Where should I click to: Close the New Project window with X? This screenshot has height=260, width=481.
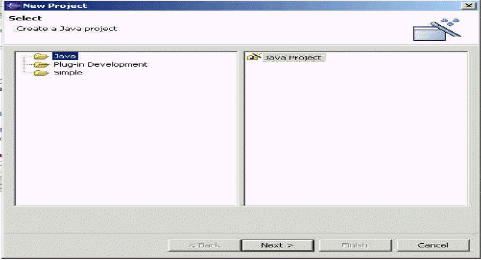[468, 6]
